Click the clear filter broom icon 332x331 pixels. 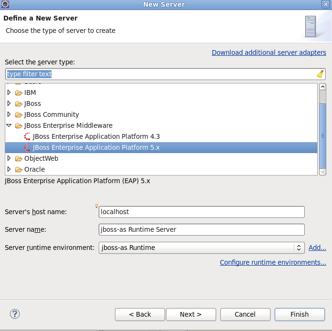pyautogui.click(x=320, y=74)
